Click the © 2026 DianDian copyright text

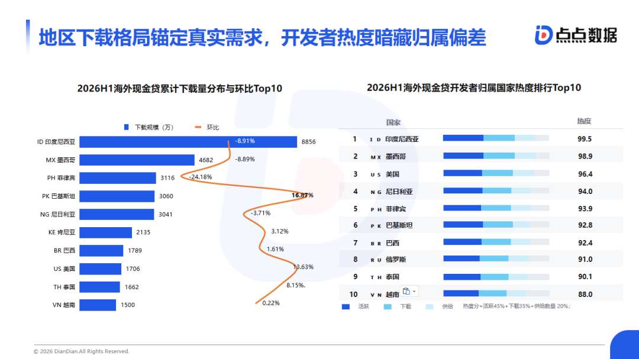(x=81, y=351)
